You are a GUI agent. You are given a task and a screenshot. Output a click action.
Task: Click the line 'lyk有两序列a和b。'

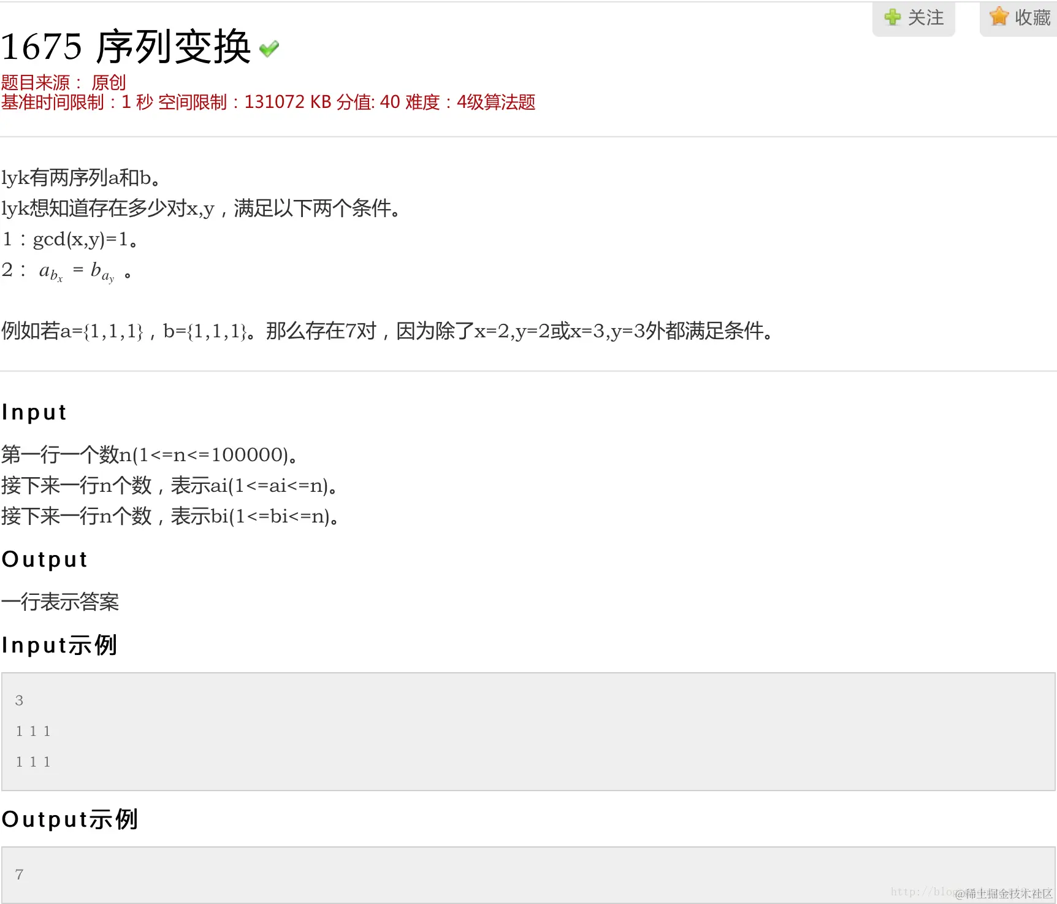[81, 178]
